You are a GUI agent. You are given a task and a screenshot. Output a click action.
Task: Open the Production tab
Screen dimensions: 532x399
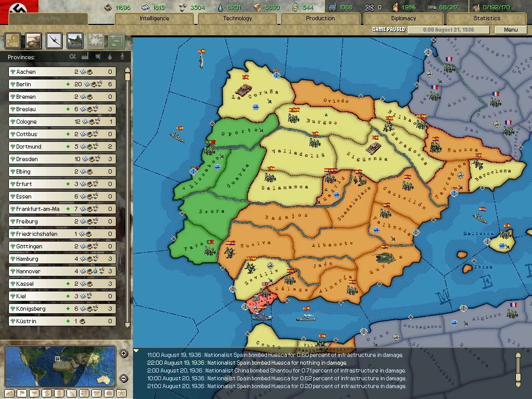[x=320, y=18]
